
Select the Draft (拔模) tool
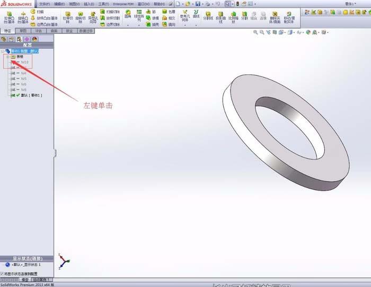pos(153,18)
